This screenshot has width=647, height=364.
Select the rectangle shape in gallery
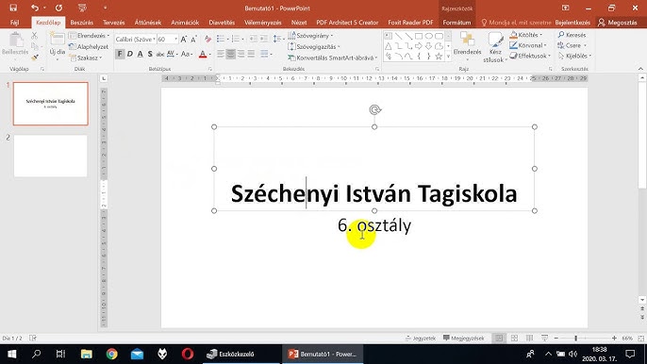pos(419,37)
